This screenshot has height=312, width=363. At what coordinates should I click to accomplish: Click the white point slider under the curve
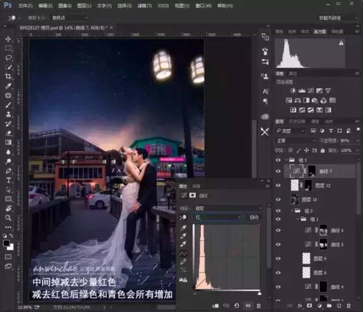tap(260, 293)
